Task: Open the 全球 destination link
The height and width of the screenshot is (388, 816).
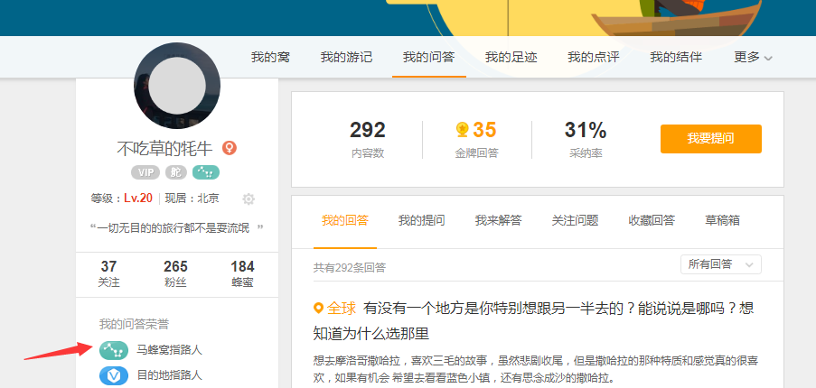Action: (x=342, y=309)
